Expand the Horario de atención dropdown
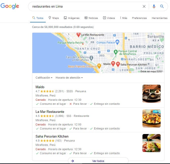This screenshot has width=170, height=164. click(69, 78)
